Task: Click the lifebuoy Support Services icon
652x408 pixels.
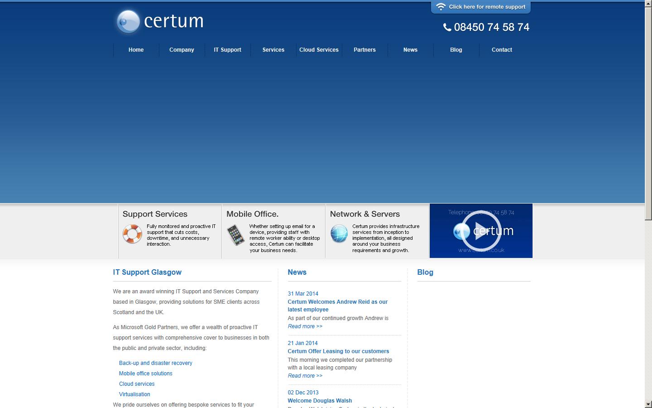Action: [x=132, y=234]
